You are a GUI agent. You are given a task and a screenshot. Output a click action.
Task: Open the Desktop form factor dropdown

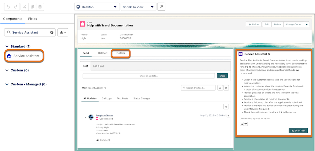[x=96, y=7]
